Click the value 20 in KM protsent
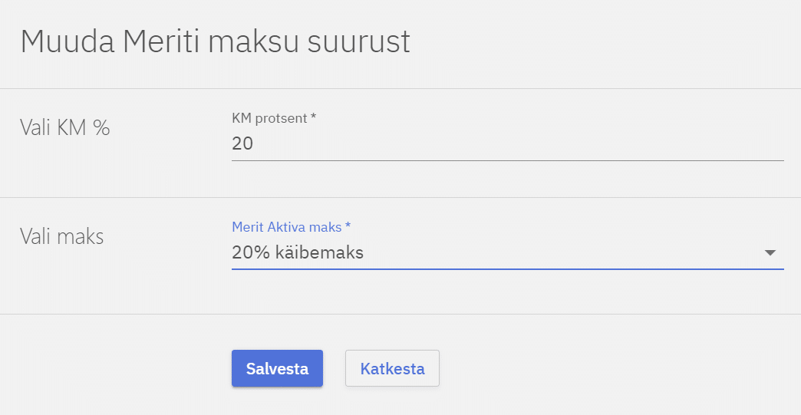Screen dimensions: 801x415 pos(242,143)
